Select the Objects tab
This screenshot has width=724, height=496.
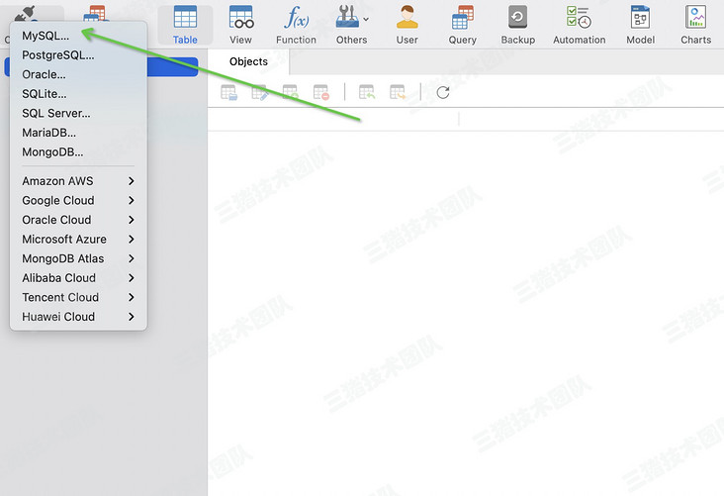click(248, 61)
